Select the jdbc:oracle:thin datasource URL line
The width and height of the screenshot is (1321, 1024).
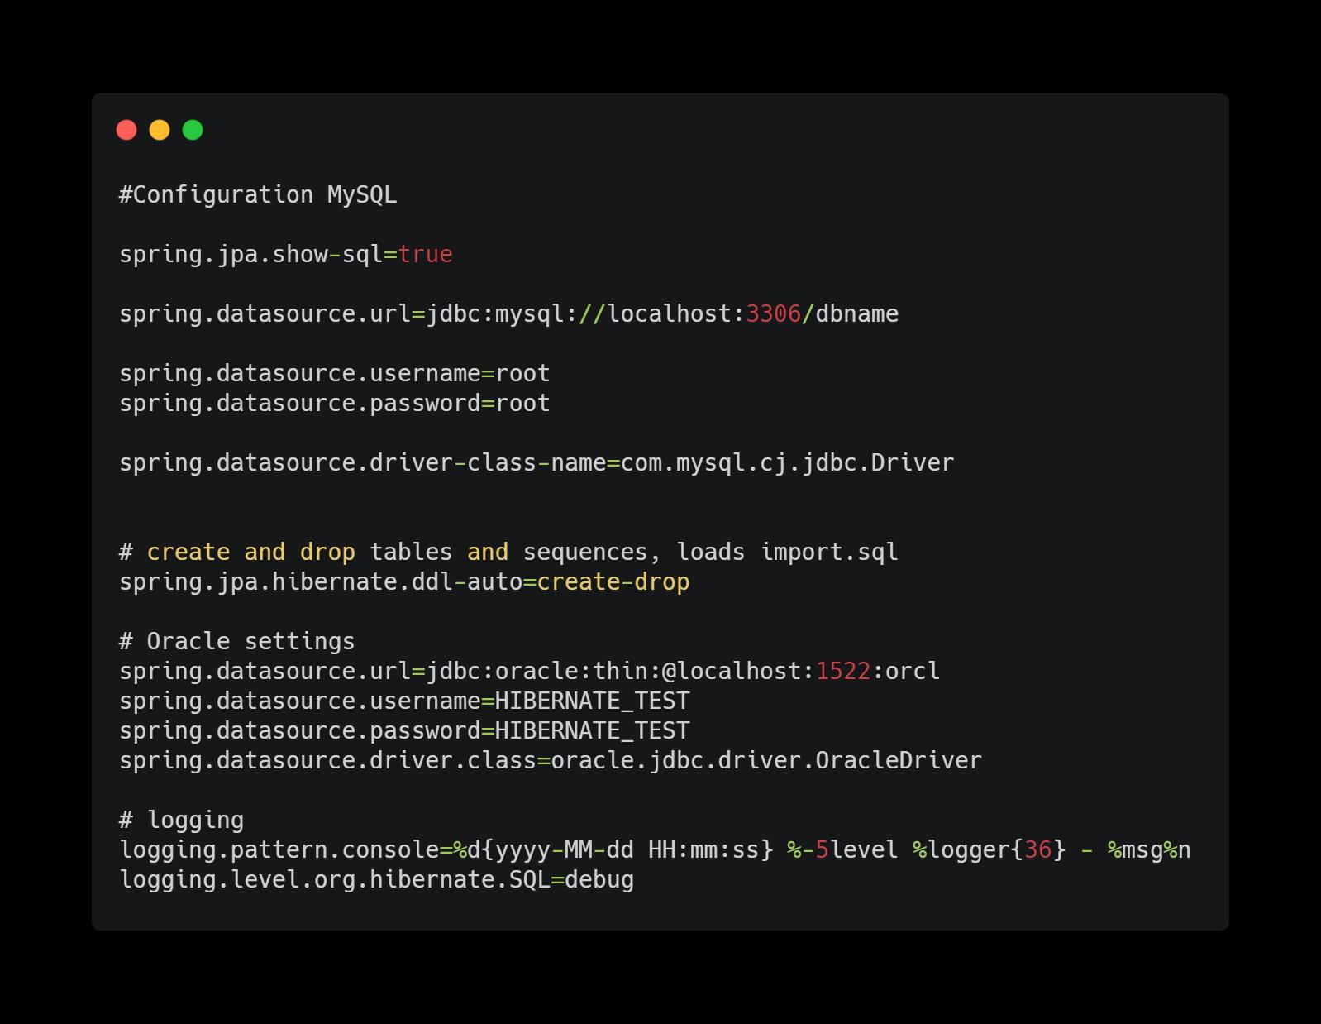pyautogui.click(x=530, y=672)
